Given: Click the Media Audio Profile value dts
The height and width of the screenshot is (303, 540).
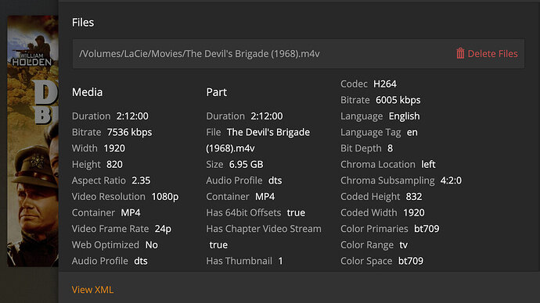Looking at the screenshot, I should tap(141, 261).
